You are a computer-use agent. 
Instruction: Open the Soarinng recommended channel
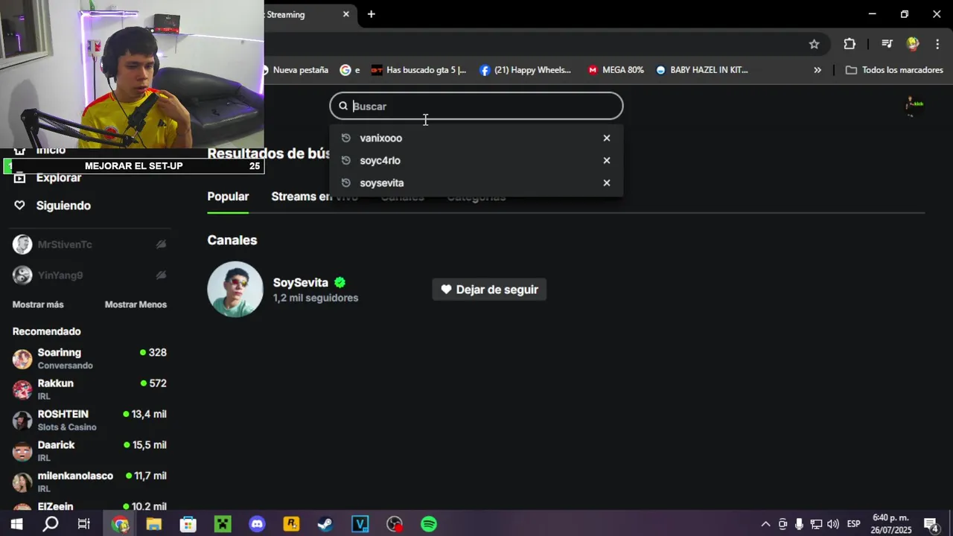coord(89,359)
